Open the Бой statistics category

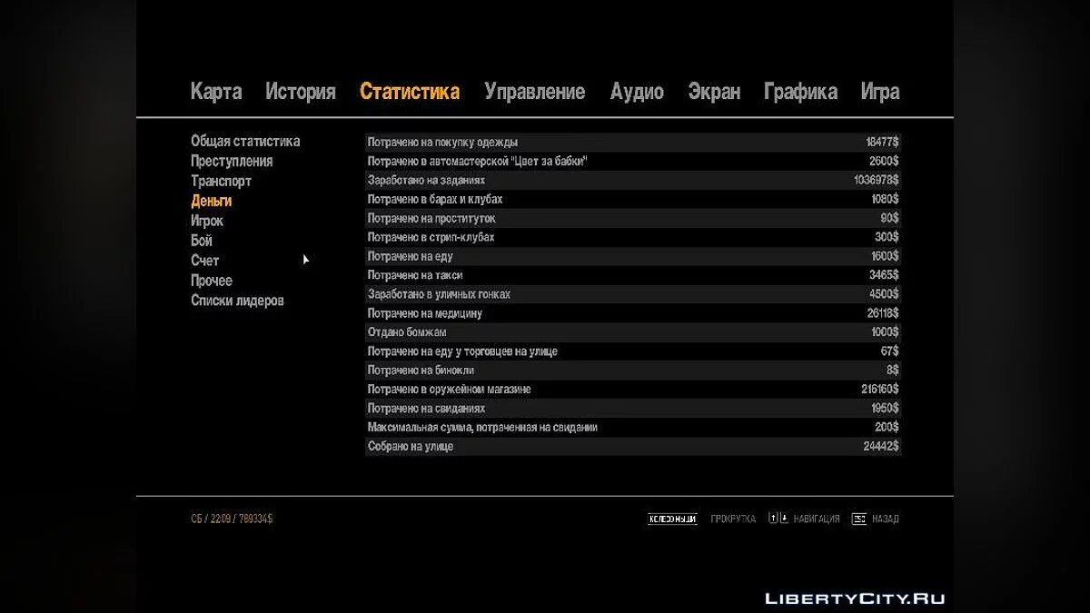pyautogui.click(x=202, y=241)
